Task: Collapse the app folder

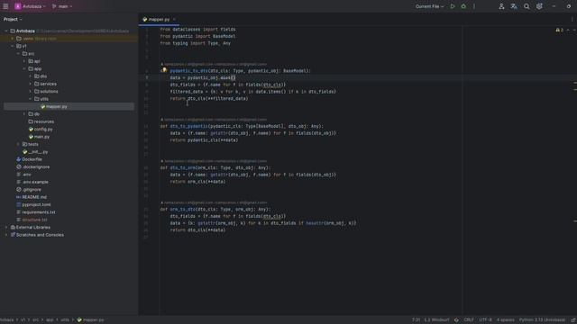Action: [24, 68]
